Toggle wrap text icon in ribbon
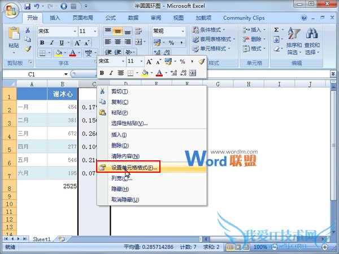Viewport: 339px width, 254px height. point(138,31)
